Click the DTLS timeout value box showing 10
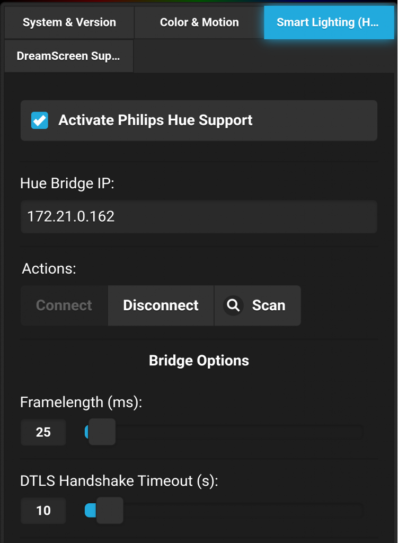 tap(43, 511)
